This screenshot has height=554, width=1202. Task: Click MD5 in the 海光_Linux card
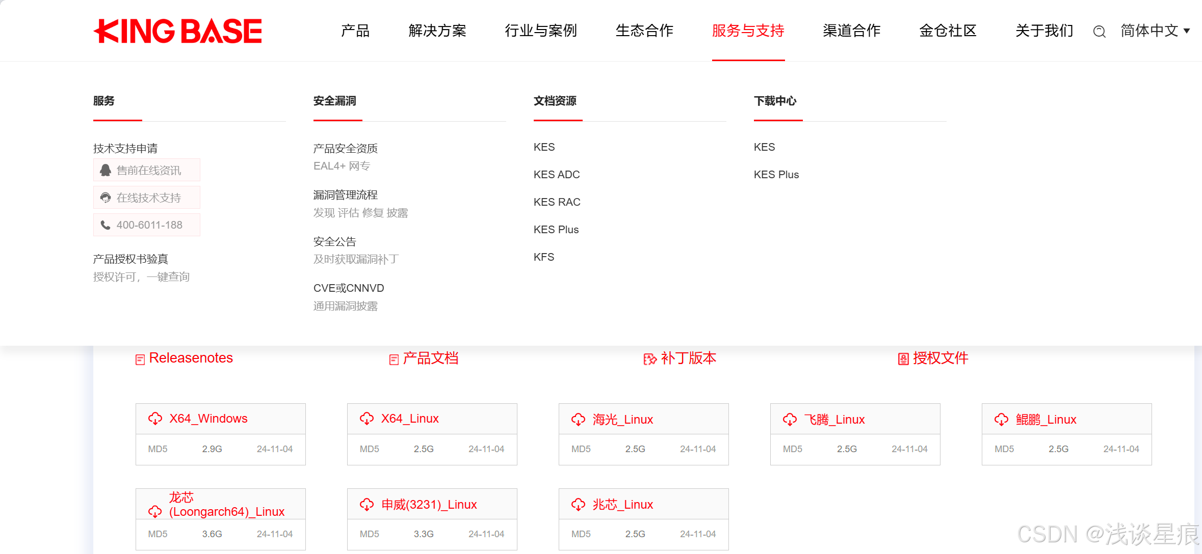pyautogui.click(x=581, y=449)
